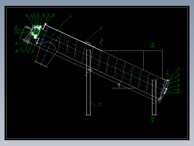Click part callout number 8
The image size is (194, 146).
[179, 92]
